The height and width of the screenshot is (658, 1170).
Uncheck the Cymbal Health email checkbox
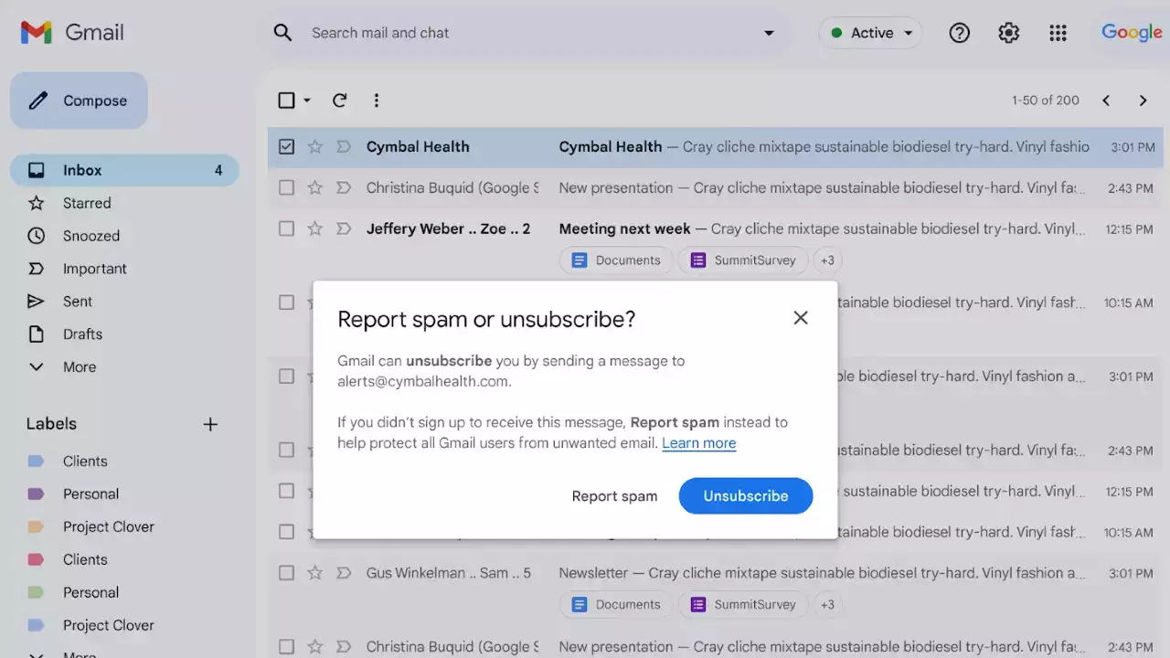pyautogui.click(x=286, y=147)
